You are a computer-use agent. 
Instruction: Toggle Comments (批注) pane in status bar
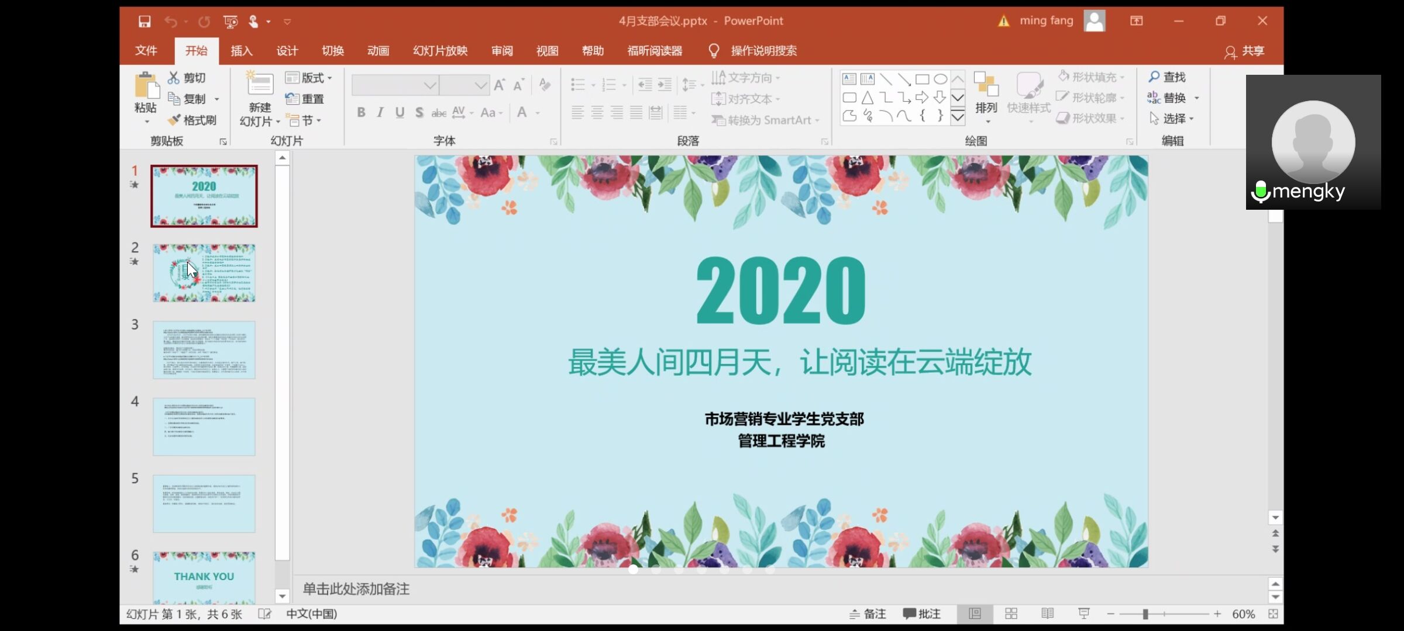point(921,613)
